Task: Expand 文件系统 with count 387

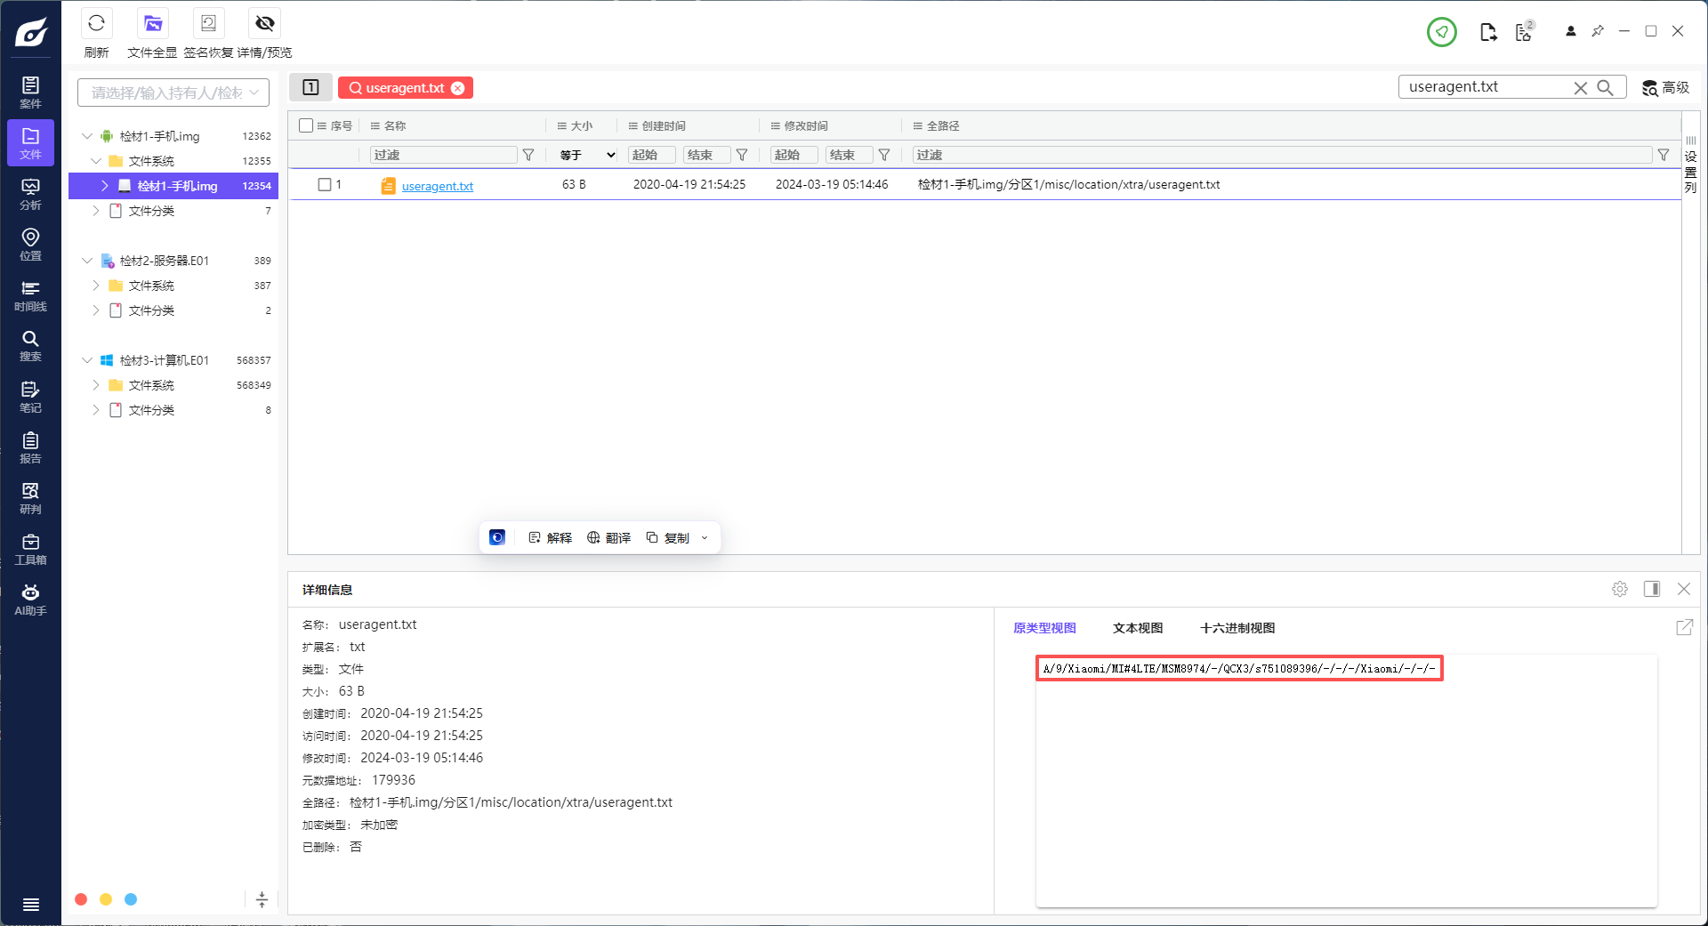Action: pos(96,286)
